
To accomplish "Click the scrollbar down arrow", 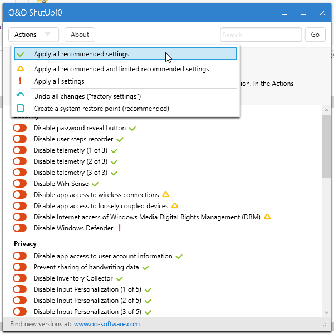I will 326,312.
